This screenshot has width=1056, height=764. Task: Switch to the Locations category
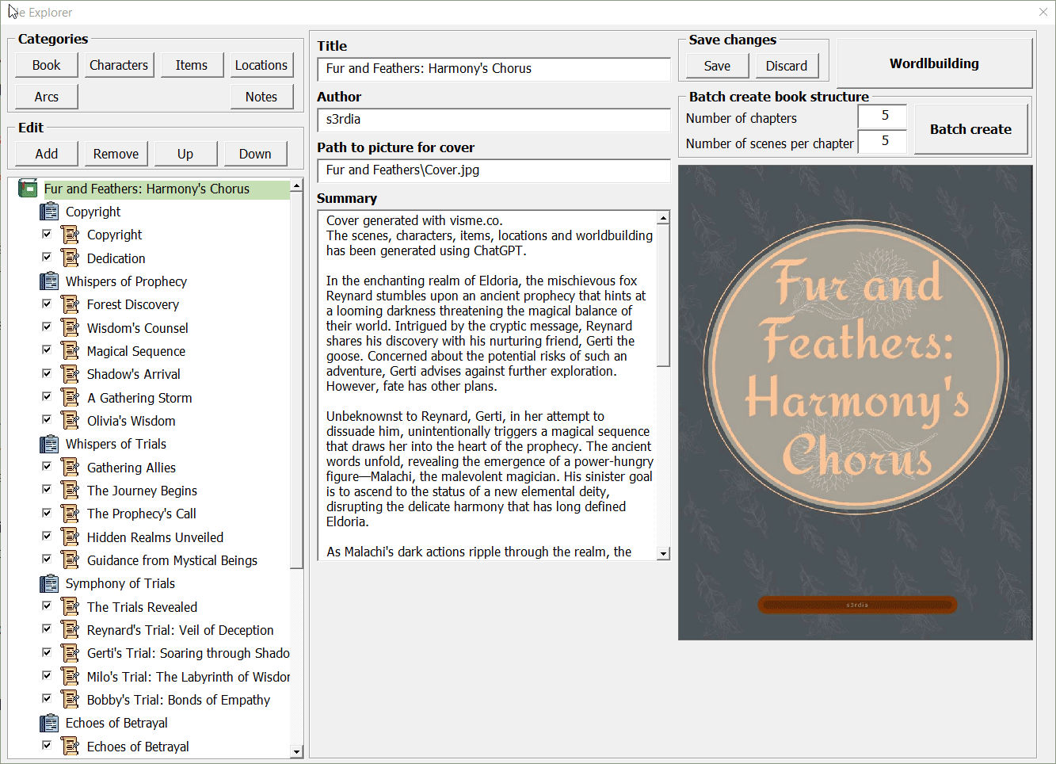(261, 65)
